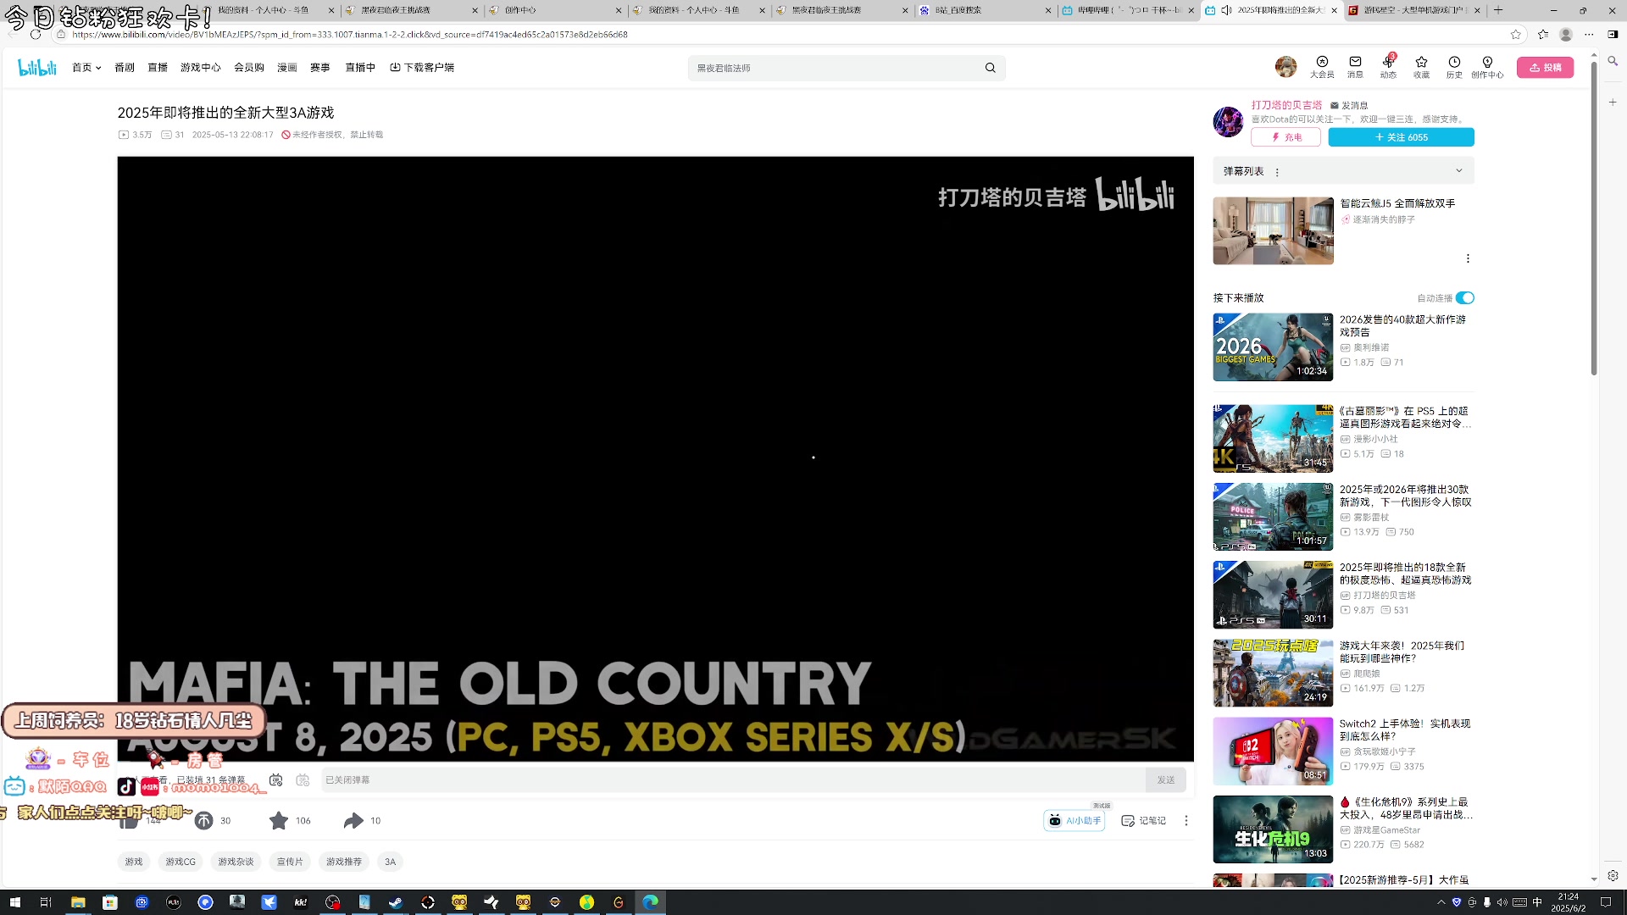Open the 会员购 nav item

point(249,68)
